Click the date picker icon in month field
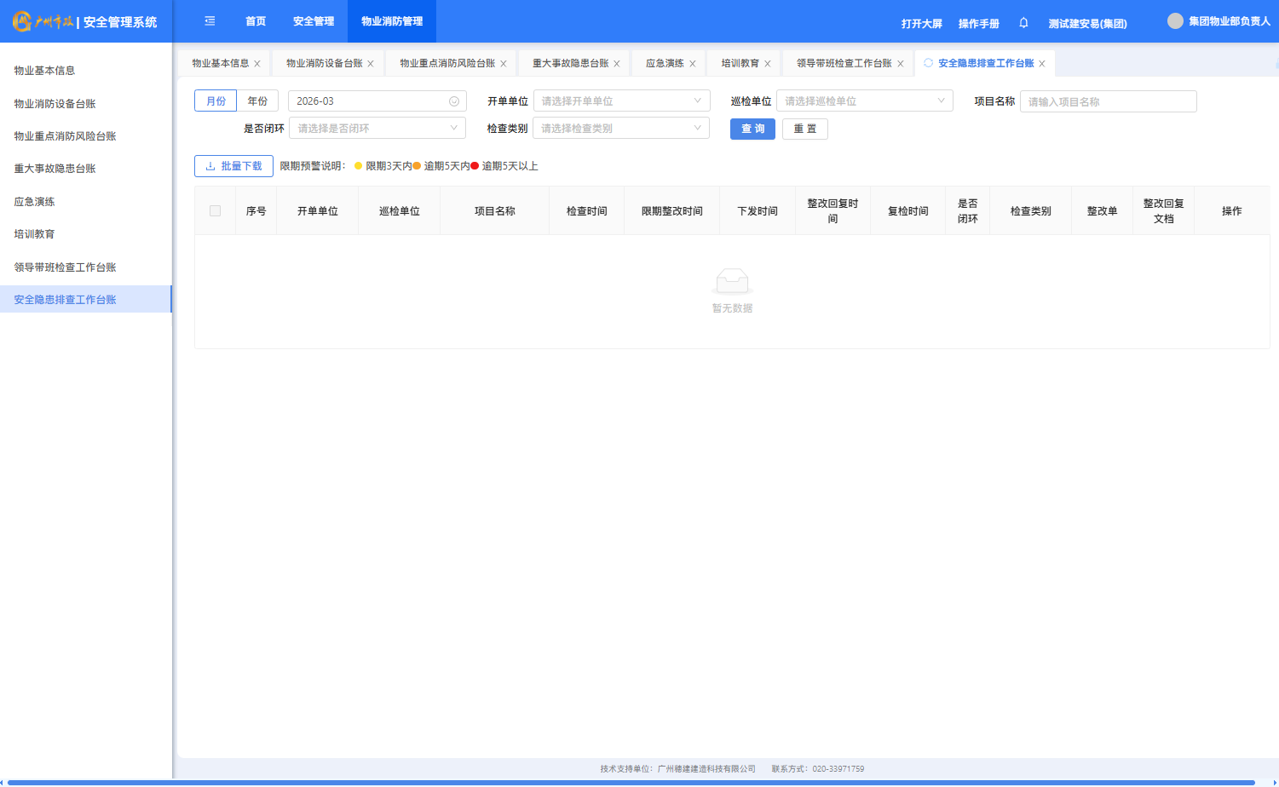The image size is (1279, 787). click(x=454, y=101)
